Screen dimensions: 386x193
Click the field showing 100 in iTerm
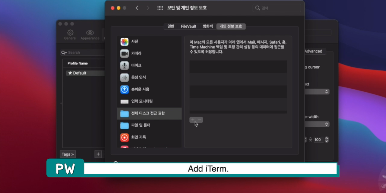tap(318, 140)
